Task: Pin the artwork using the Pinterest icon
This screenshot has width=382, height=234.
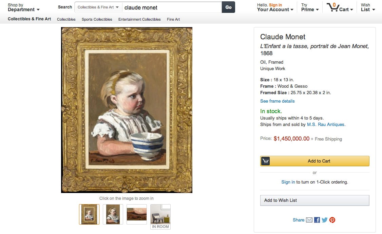Action: tap(332, 220)
